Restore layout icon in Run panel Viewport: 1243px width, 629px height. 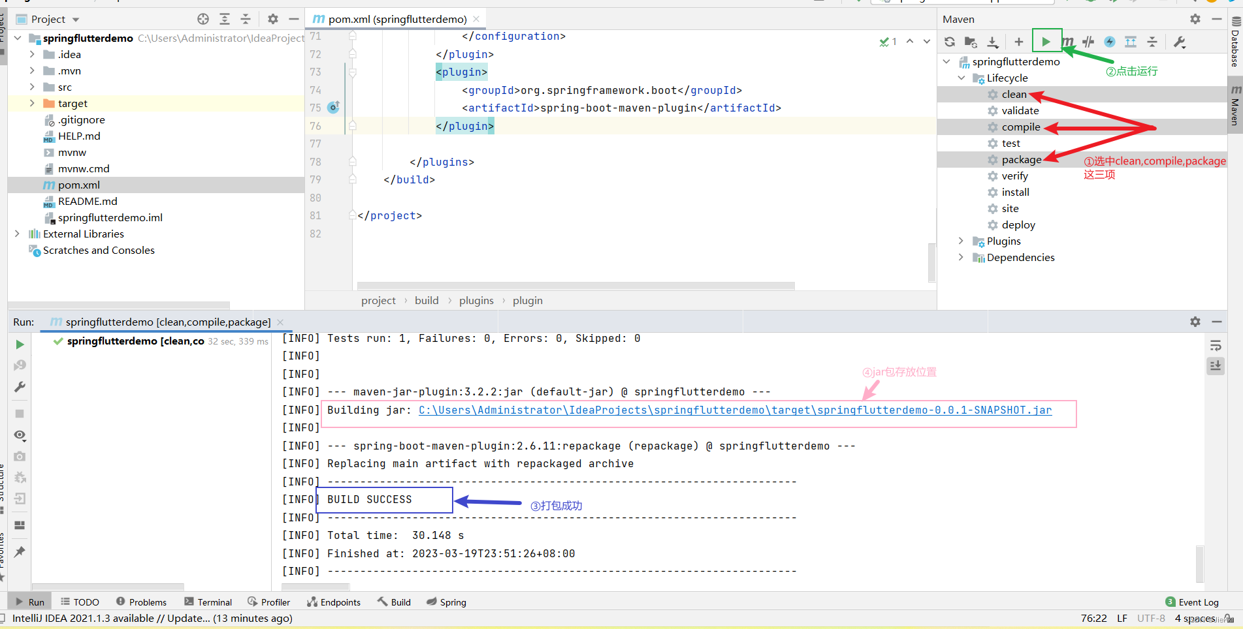pyautogui.click(x=20, y=525)
